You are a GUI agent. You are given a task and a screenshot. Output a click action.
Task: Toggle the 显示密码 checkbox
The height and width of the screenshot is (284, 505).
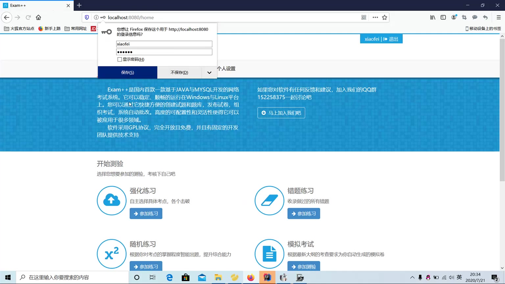click(x=120, y=59)
